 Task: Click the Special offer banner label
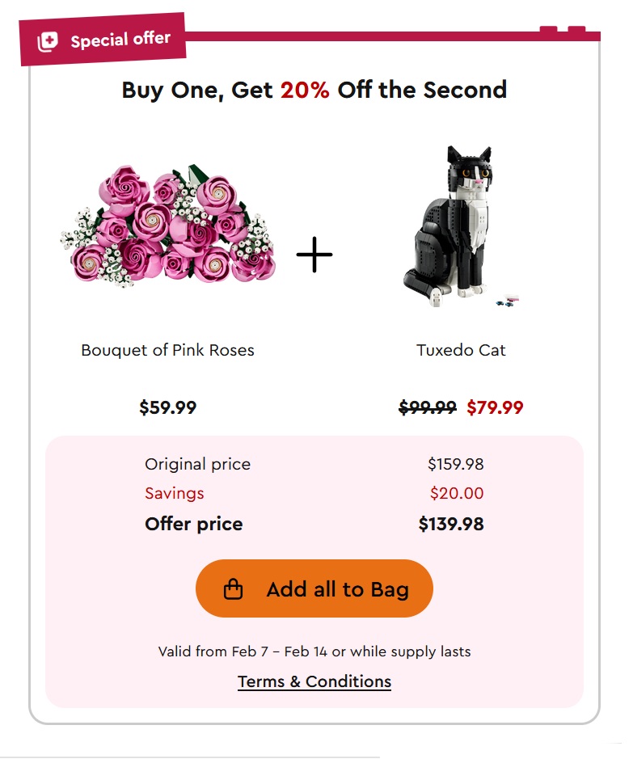coord(120,40)
